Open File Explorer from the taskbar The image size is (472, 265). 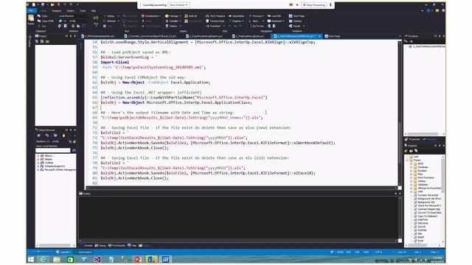[57, 259]
